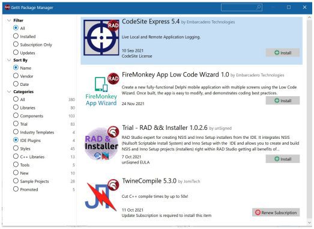Viewport: 314px width, 229px height.
Task: Select the All filter radio button
Action: tap(16, 28)
